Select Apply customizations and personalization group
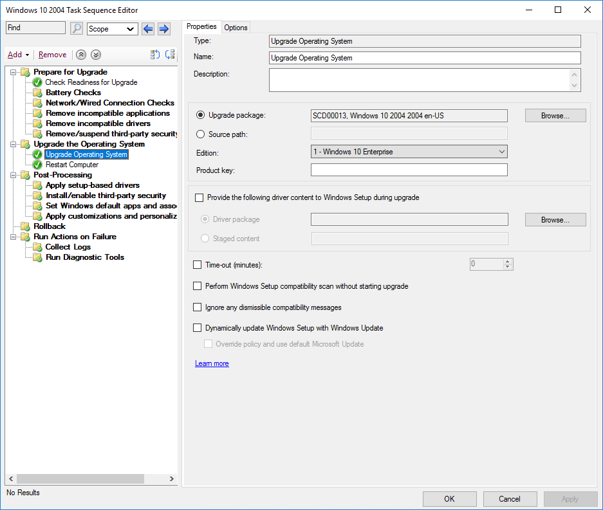603x510 pixels. 111,216
